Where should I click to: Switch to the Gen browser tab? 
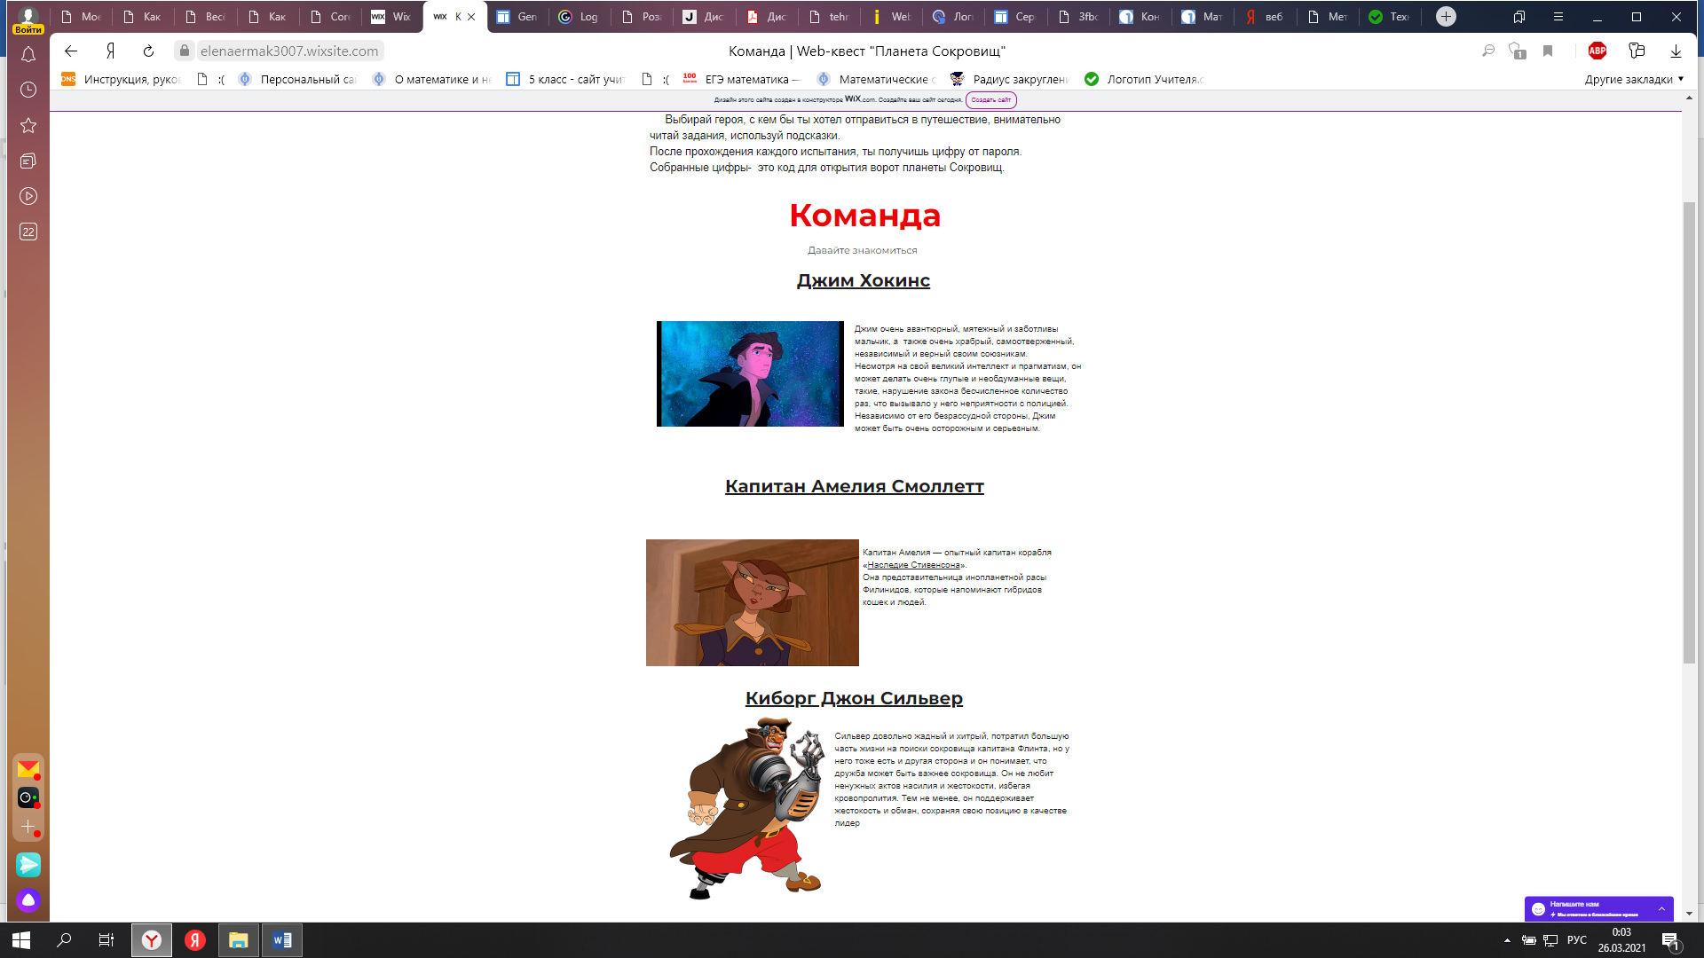pyautogui.click(x=517, y=16)
